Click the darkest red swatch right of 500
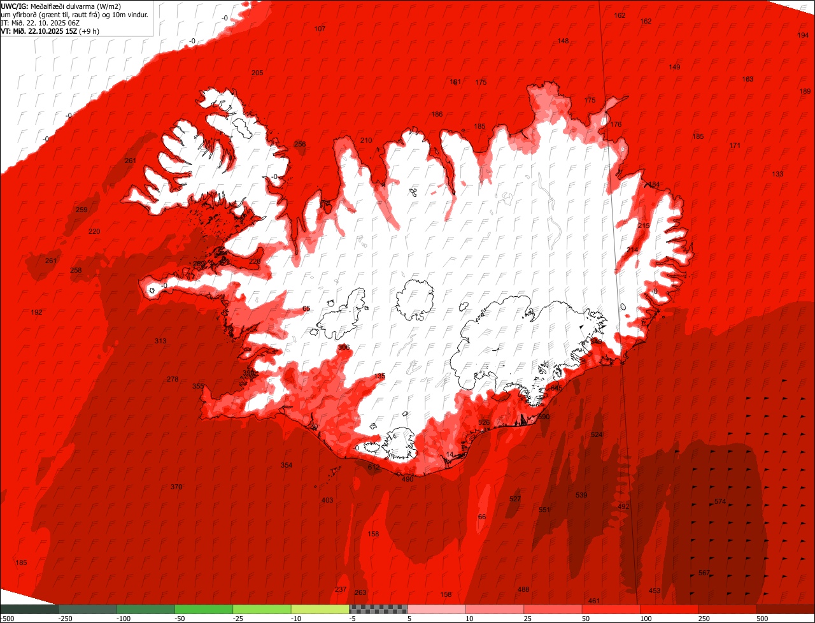 [786, 609]
